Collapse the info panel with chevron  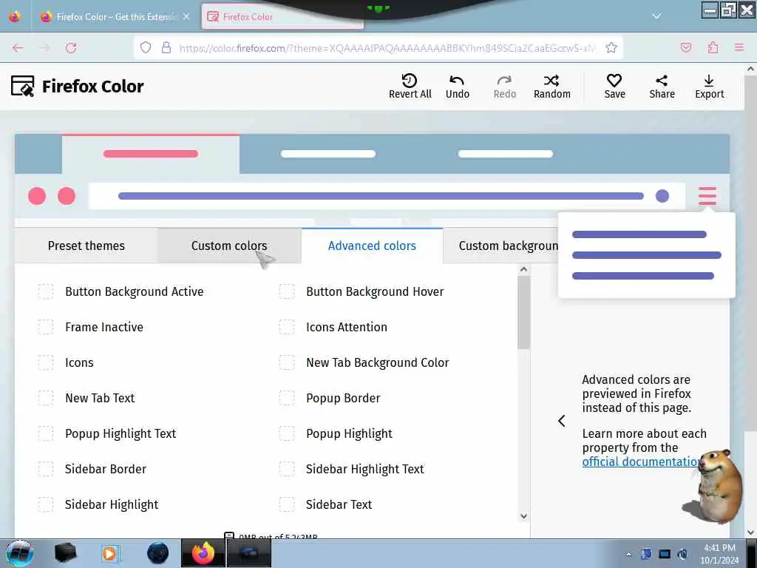click(562, 421)
